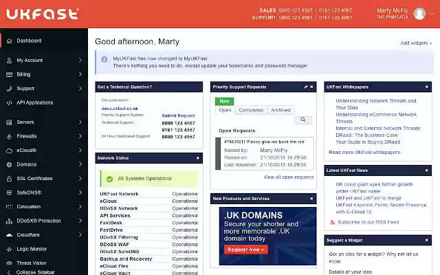Click the DDoSX Protection icon
Image resolution: width=440 pixels, height=275 pixels.
(9, 221)
